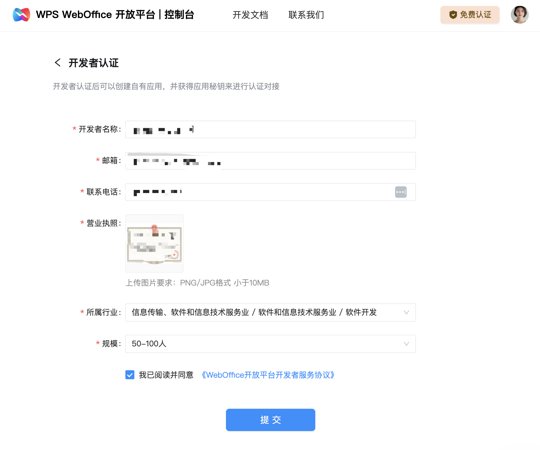Focus the 邮箱 email input field

pos(310,161)
